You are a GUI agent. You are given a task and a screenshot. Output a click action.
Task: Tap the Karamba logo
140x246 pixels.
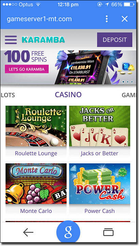point(43,40)
